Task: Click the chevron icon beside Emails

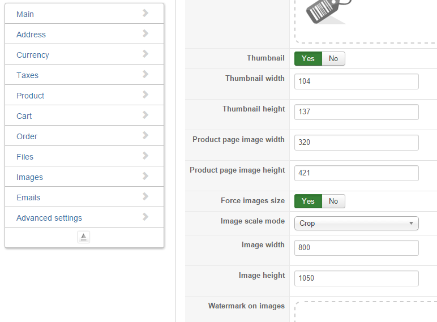Action: click(145, 196)
